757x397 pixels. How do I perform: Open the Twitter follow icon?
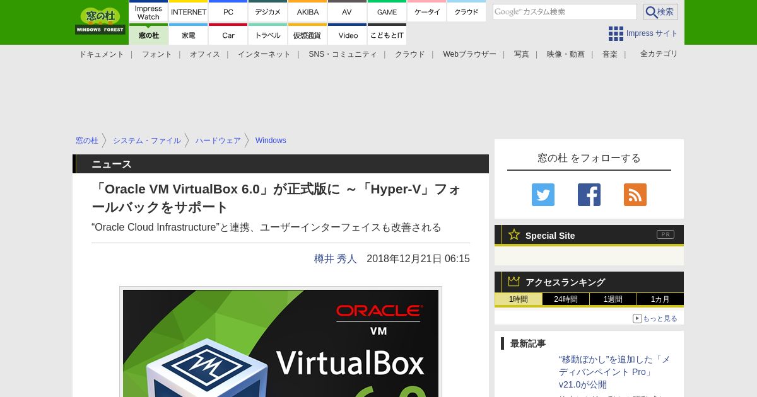(543, 195)
